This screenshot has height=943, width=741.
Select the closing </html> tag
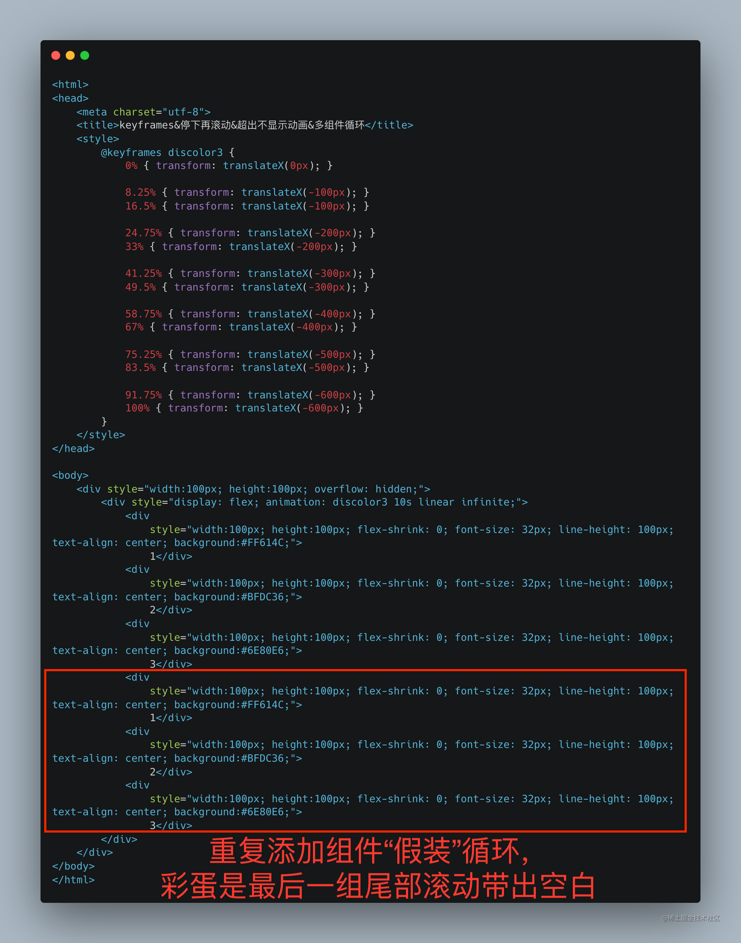pos(73,880)
